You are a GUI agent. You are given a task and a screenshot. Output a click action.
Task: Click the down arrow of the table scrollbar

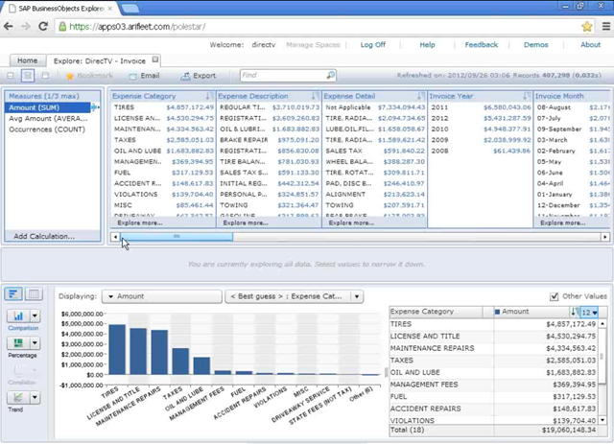[x=602, y=420]
